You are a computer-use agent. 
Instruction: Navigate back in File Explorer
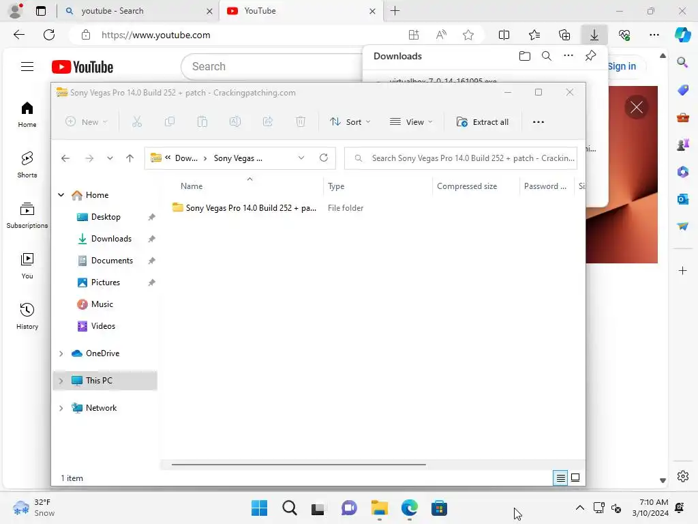click(x=65, y=158)
